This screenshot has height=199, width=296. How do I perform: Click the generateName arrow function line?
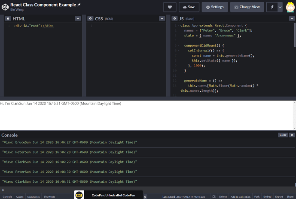tap(203, 81)
